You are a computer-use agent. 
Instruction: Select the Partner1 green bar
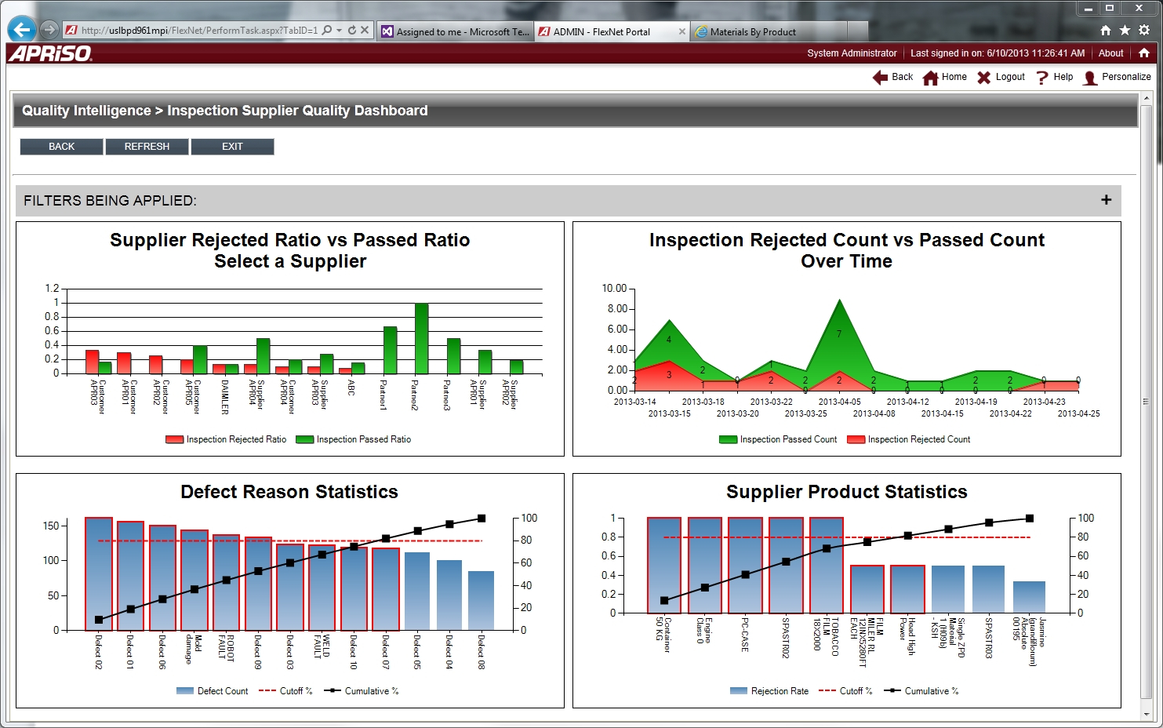click(x=390, y=350)
